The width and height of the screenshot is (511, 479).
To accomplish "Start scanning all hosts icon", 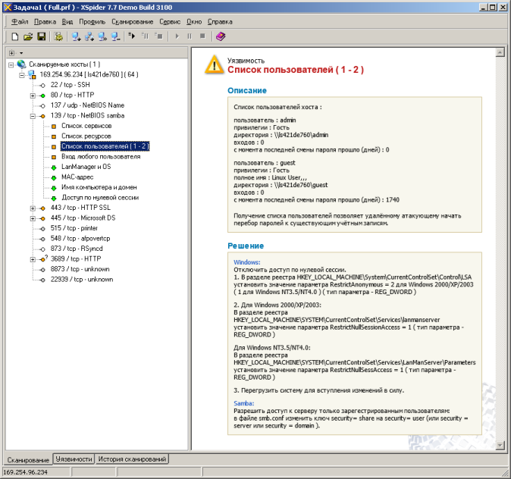I will [x=132, y=36].
